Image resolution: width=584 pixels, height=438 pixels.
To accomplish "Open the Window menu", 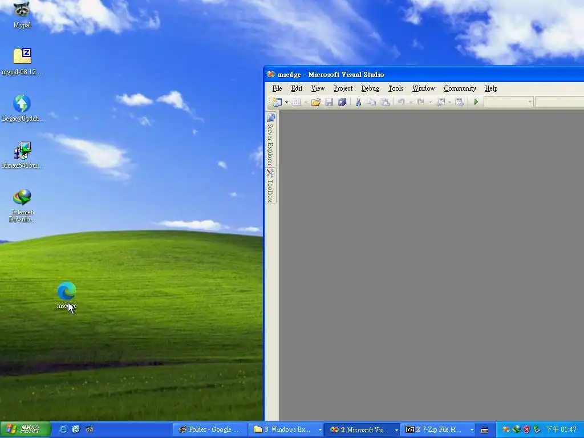I will [x=424, y=88].
